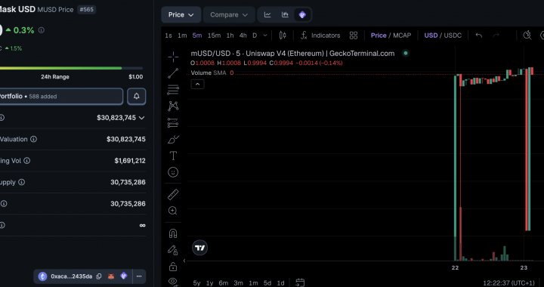This screenshot has width=544, height=287.
Task: Expand the market cap value chevron
Action: [x=141, y=118]
